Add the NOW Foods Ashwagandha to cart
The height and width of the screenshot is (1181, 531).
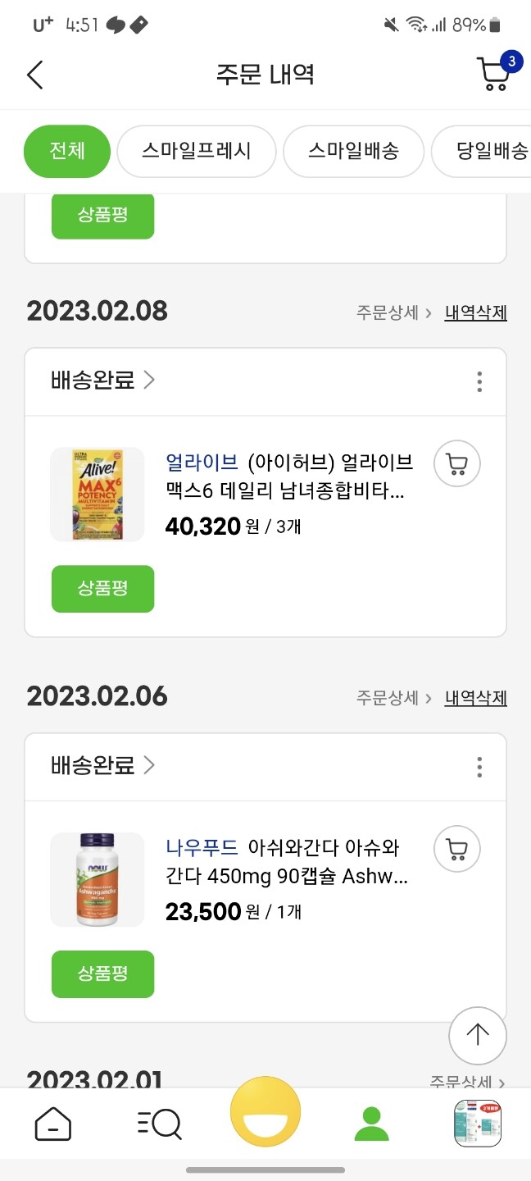pyautogui.click(x=456, y=849)
